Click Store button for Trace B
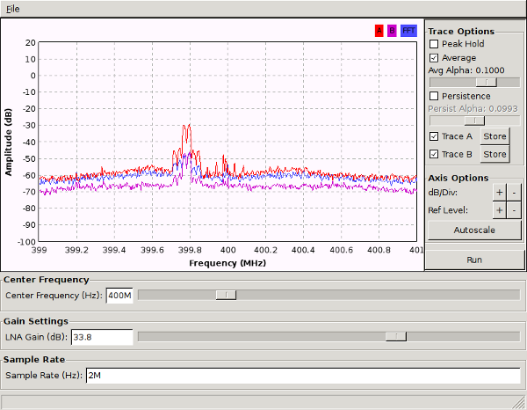527x410 pixels. coord(495,154)
